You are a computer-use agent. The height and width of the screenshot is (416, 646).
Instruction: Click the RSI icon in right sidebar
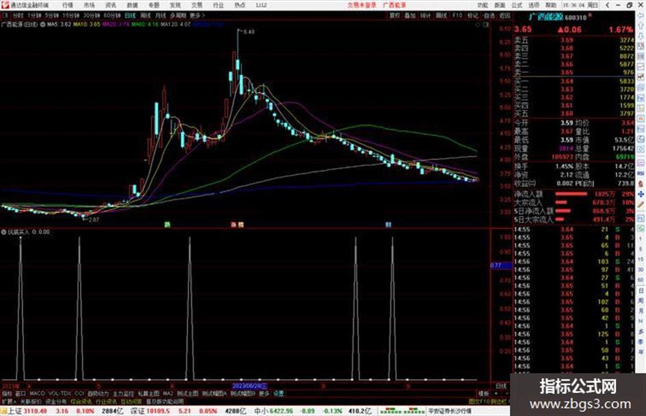pyautogui.click(x=641, y=174)
